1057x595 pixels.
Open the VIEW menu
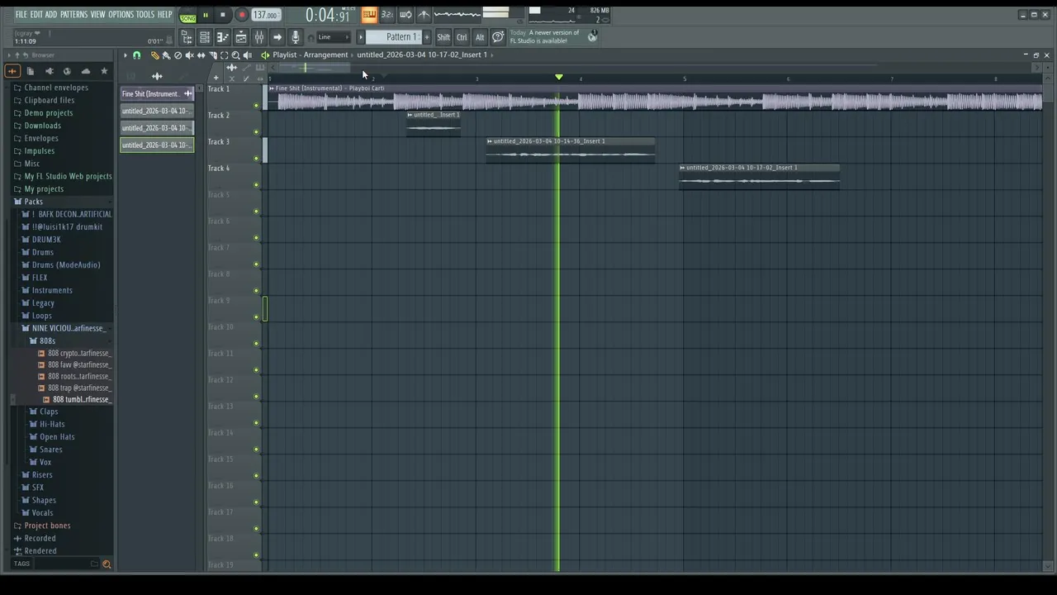click(x=97, y=14)
